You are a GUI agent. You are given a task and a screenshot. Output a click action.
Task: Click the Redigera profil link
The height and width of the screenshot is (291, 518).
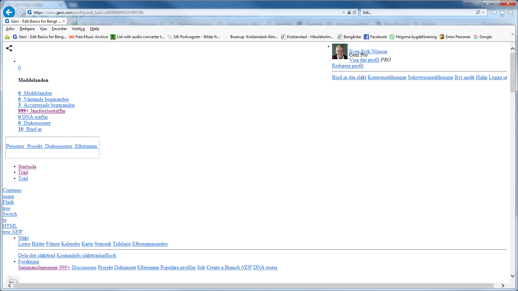click(x=348, y=66)
